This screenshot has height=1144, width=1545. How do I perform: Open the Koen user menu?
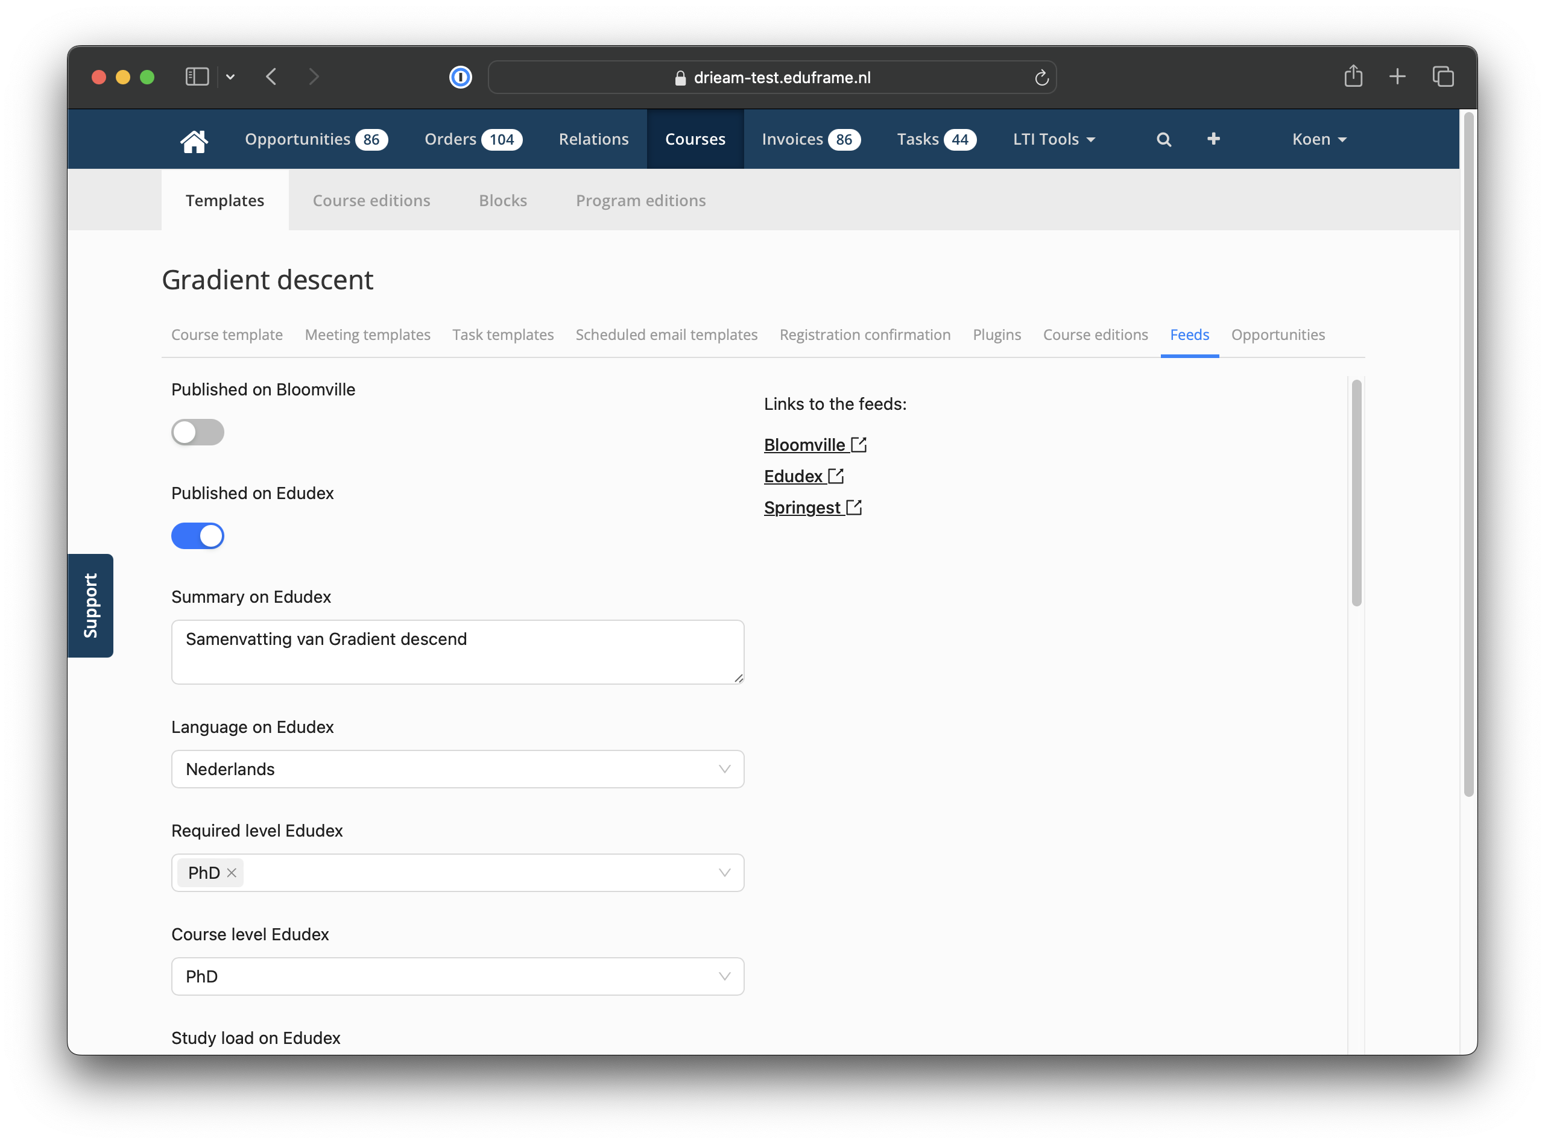point(1318,140)
